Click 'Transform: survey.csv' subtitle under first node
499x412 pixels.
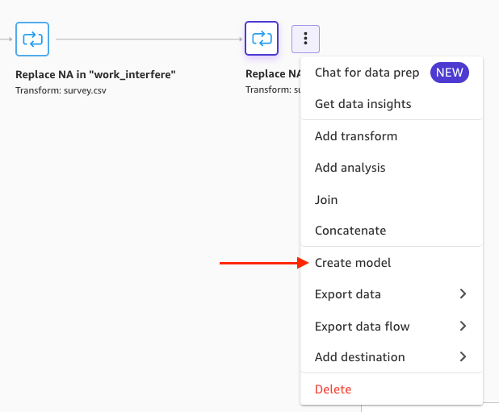[61, 90]
